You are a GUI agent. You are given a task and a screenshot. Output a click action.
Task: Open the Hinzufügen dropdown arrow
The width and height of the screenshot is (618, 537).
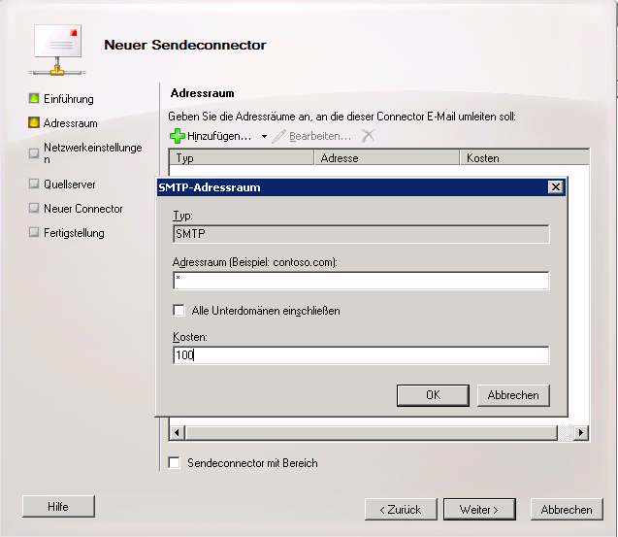264,137
